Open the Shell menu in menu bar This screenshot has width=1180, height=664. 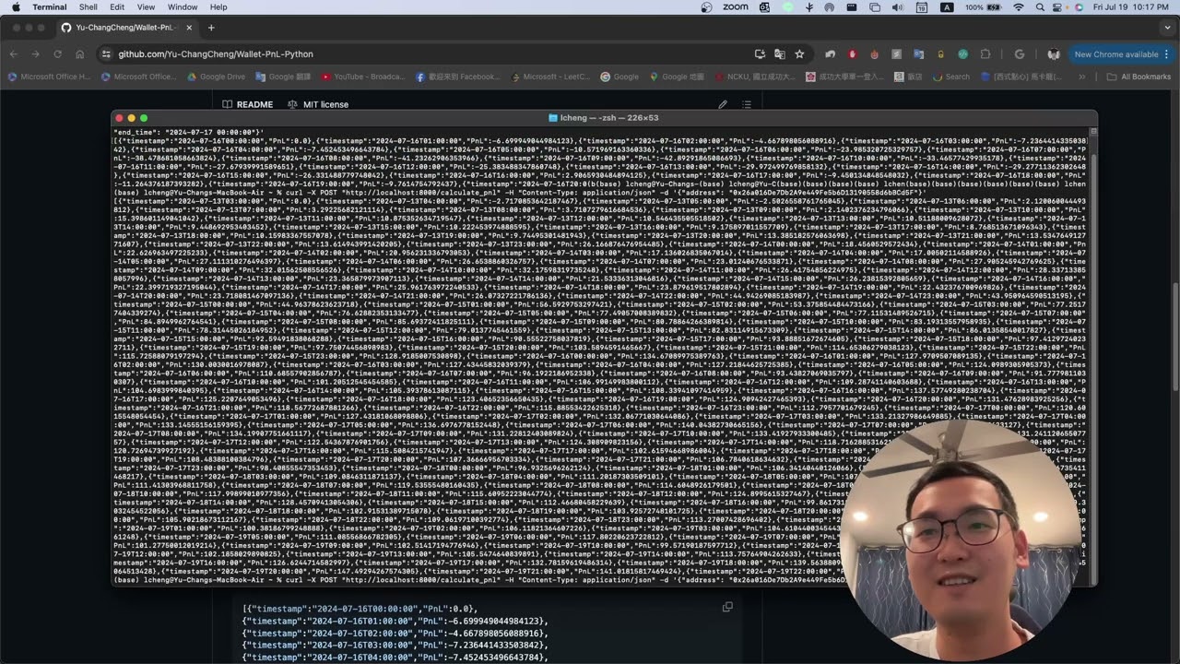point(88,7)
